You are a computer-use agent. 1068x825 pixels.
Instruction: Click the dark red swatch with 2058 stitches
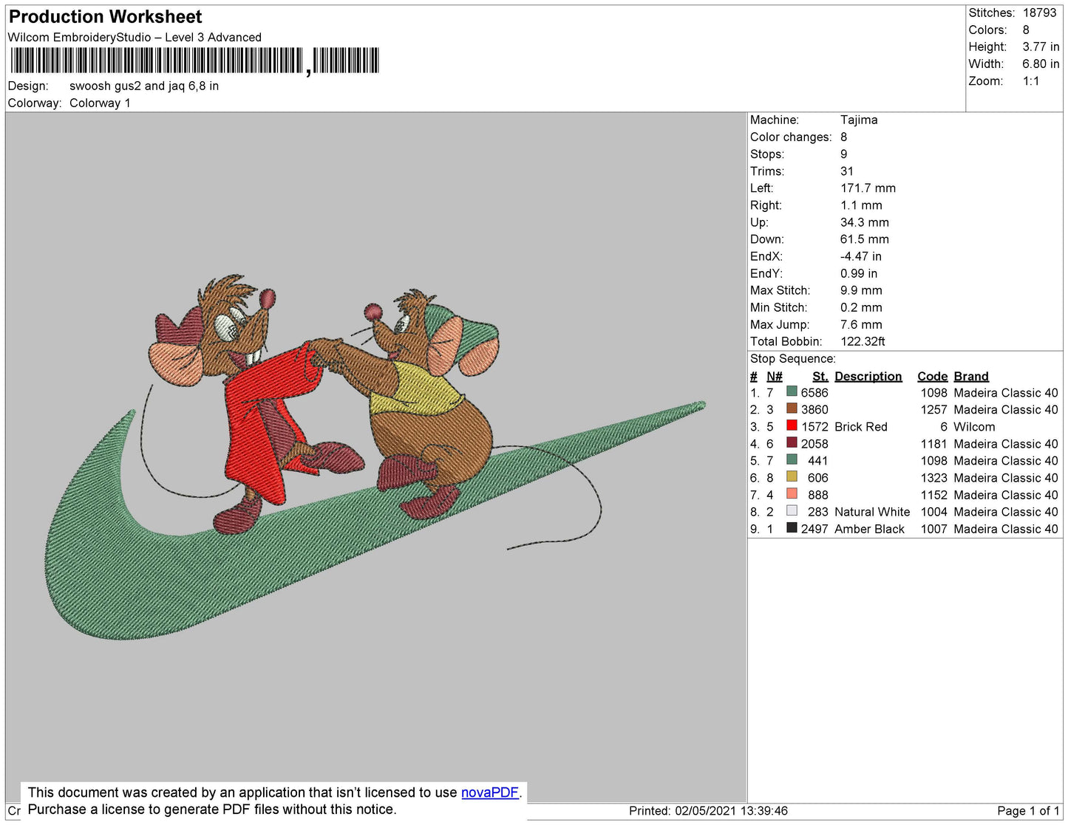(x=792, y=443)
